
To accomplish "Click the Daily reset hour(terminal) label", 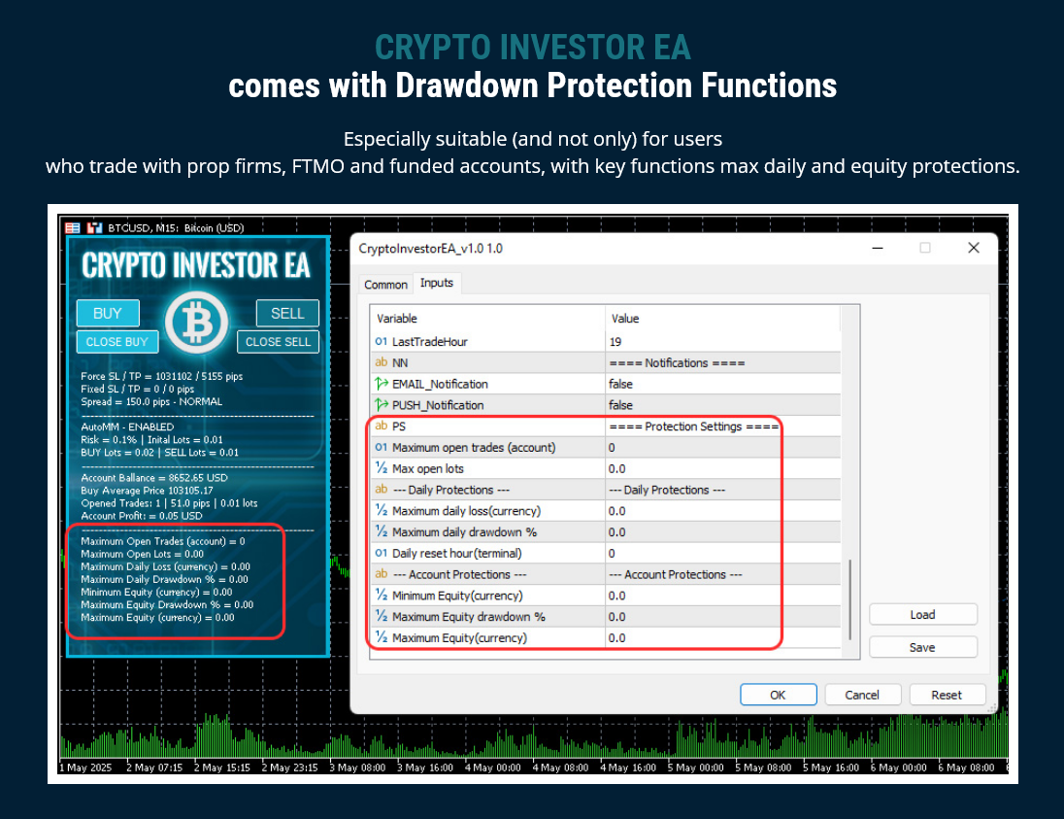I will 456,553.
